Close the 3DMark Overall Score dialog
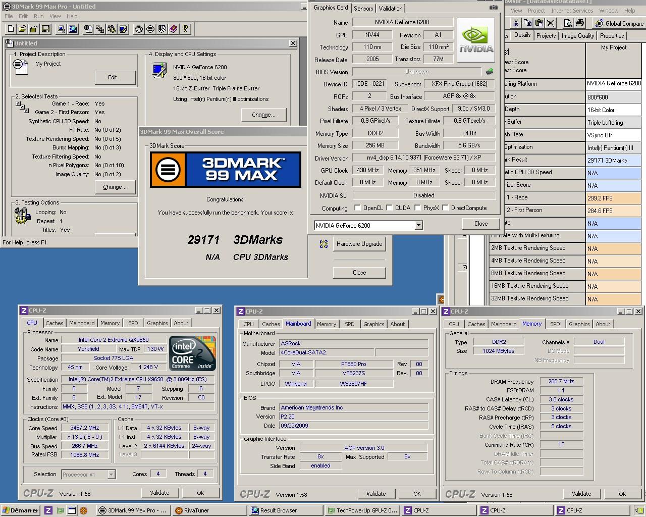The height and width of the screenshot is (517, 646). [359, 273]
